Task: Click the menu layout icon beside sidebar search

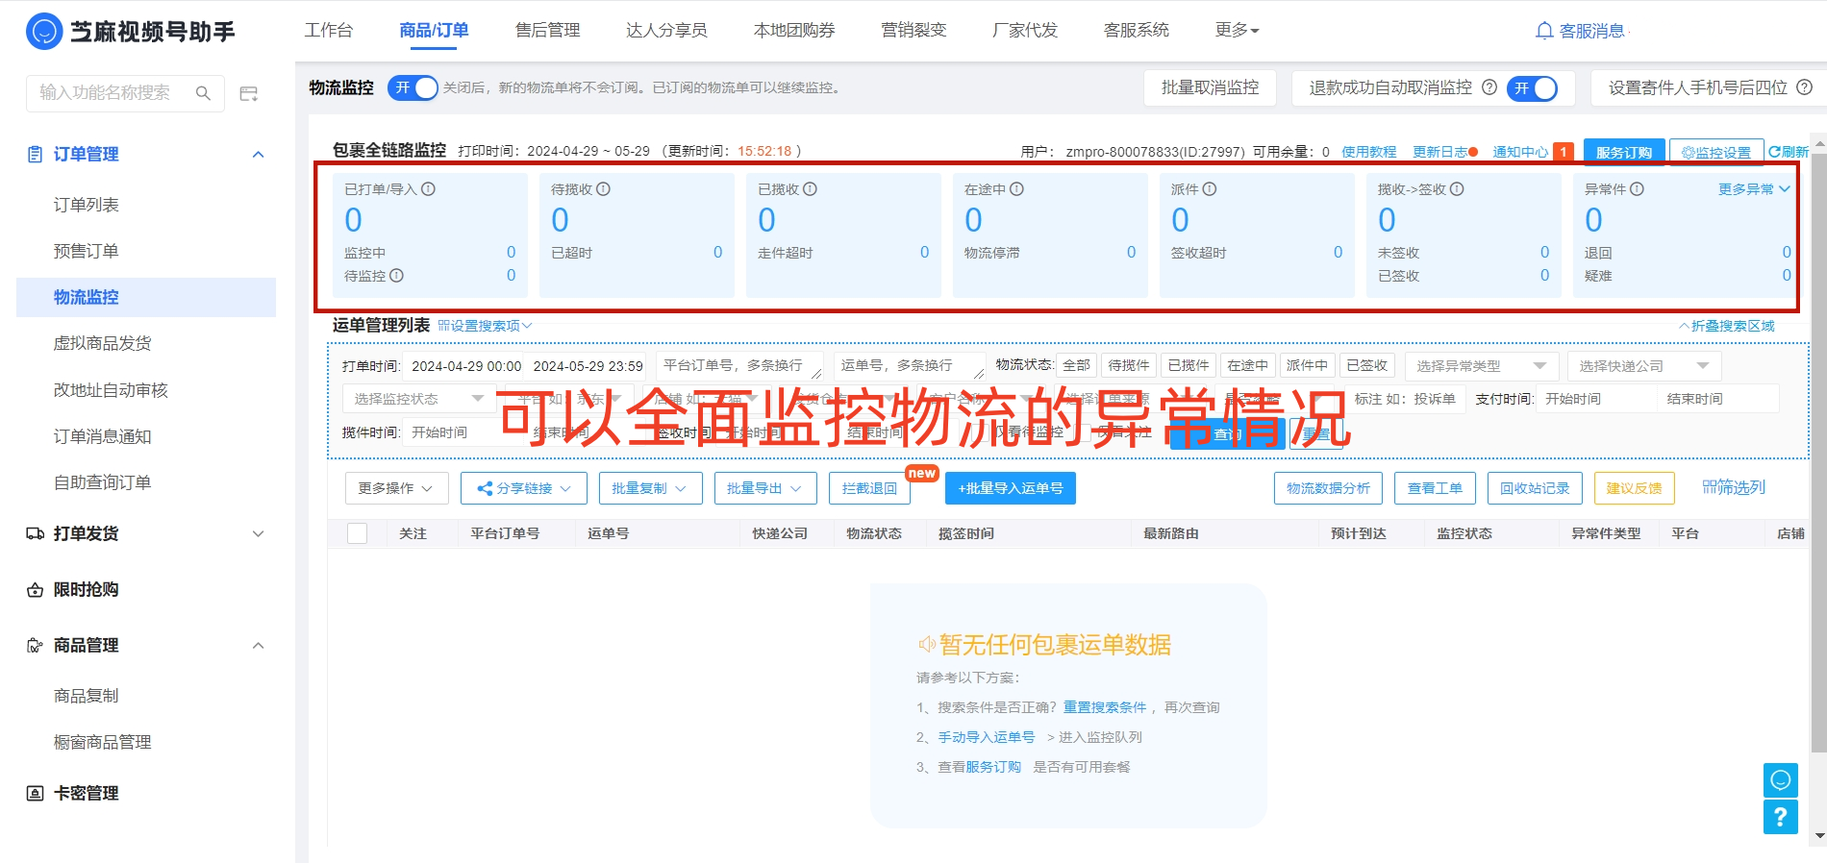Action: pyautogui.click(x=249, y=93)
